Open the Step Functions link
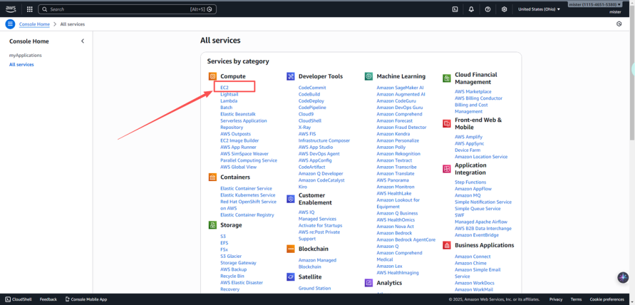This screenshot has width=635, height=305. pos(471,182)
